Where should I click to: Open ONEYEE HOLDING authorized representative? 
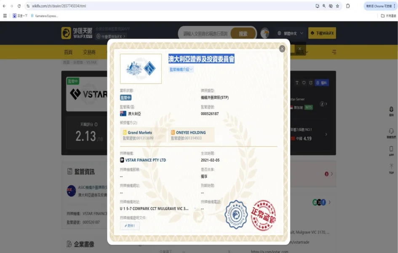click(x=192, y=135)
